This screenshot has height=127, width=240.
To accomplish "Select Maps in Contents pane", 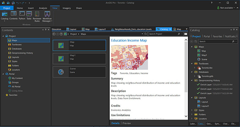I will [x=28, y=40].
